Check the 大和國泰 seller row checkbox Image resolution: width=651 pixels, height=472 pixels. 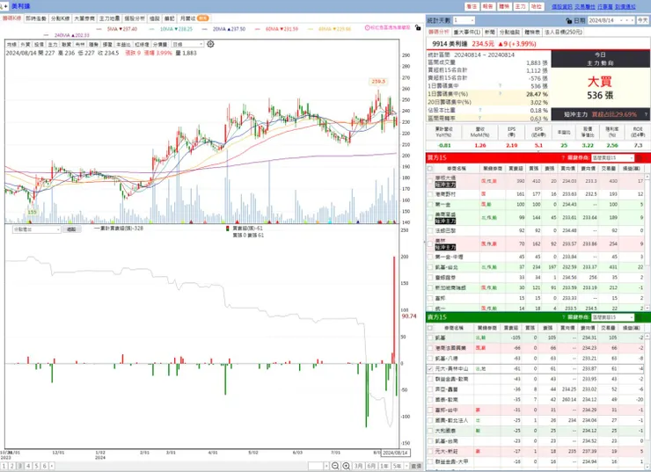click(x=430, y=431)
